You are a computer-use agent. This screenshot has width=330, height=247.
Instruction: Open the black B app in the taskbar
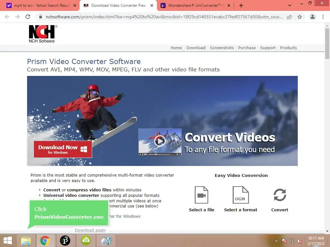pos(65,241)
